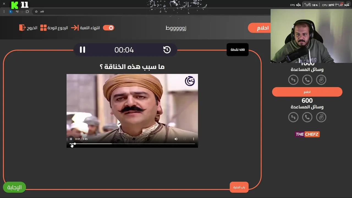Toggle the orange switch beside انتهاء اللعبة
352x198 pixels.
coord(108,28)
